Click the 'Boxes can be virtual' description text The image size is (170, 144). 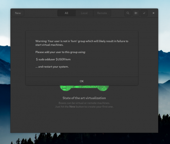(84, 103)
